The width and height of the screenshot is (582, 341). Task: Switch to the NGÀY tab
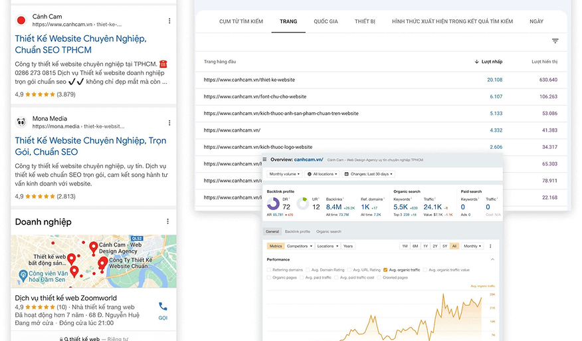[536, 21]
